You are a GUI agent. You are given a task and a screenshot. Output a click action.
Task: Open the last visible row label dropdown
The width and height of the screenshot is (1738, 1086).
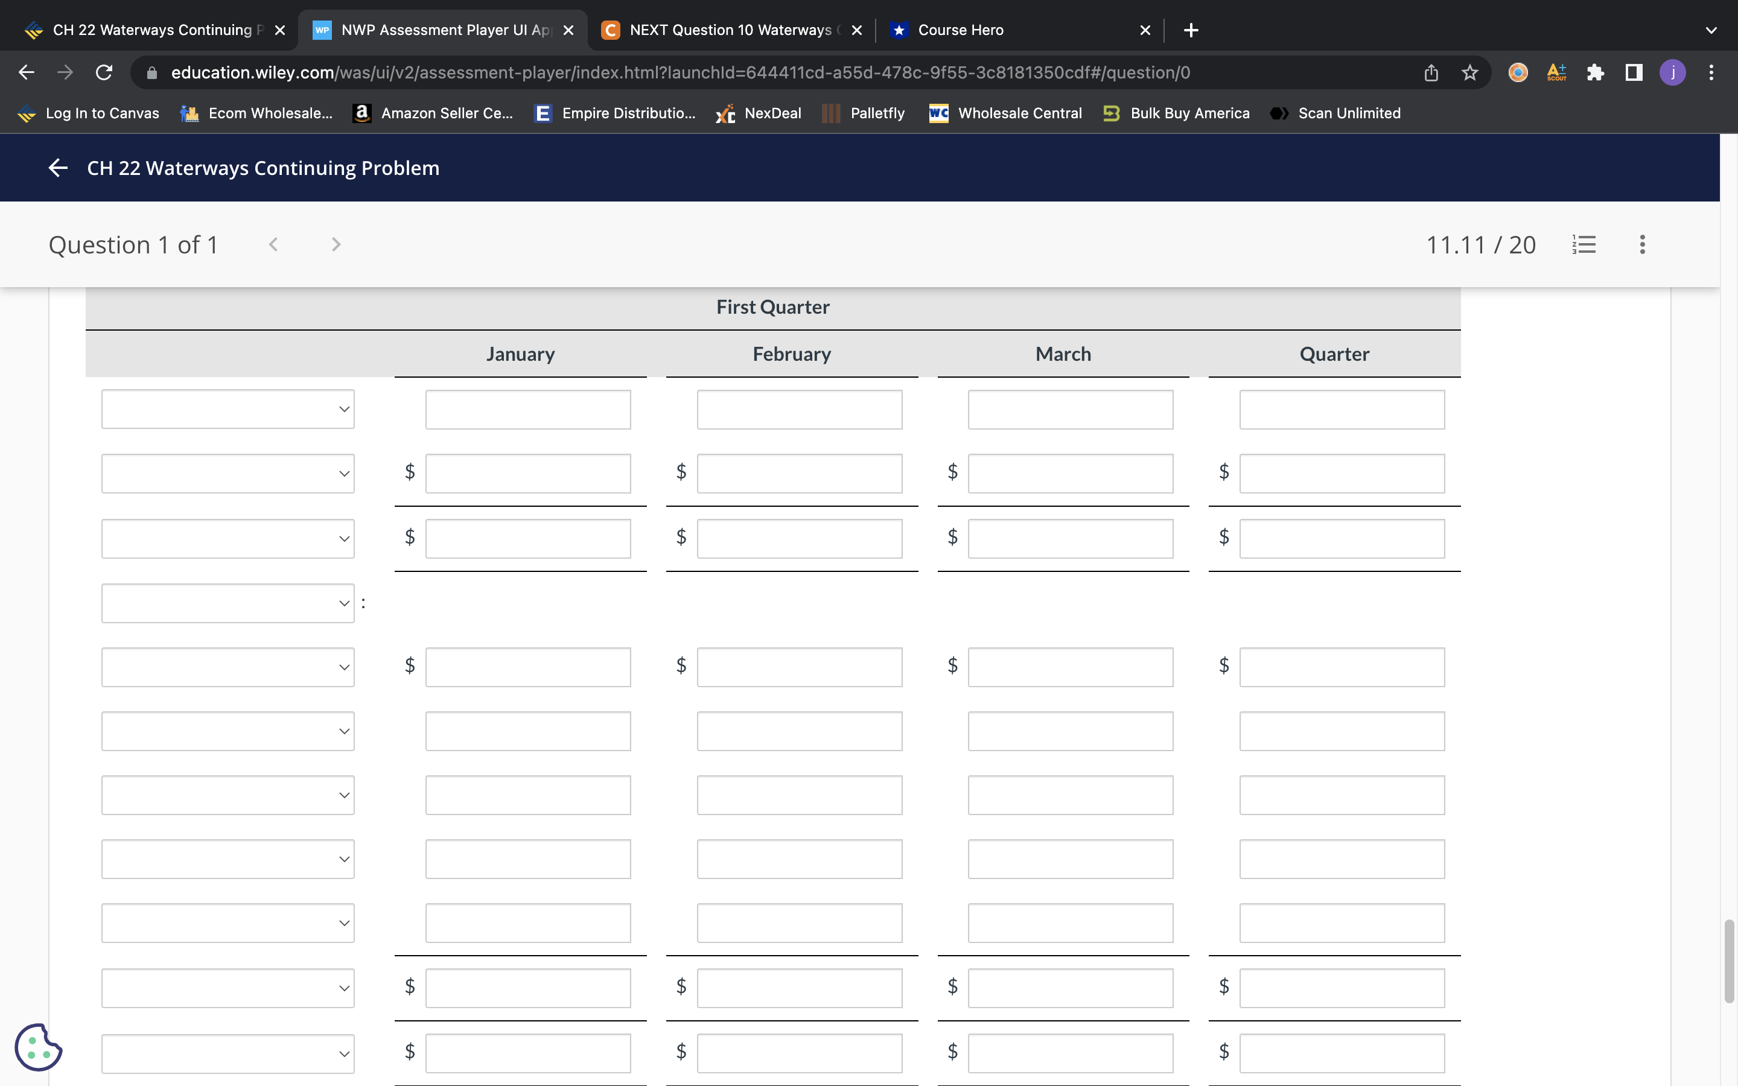[228, 1053]
